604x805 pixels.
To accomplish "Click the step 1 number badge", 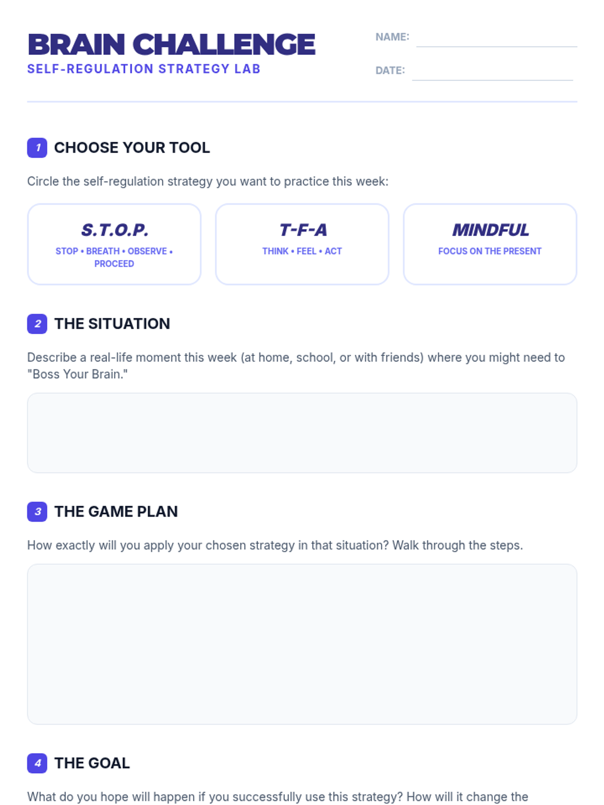I will [x=37, y=148].
